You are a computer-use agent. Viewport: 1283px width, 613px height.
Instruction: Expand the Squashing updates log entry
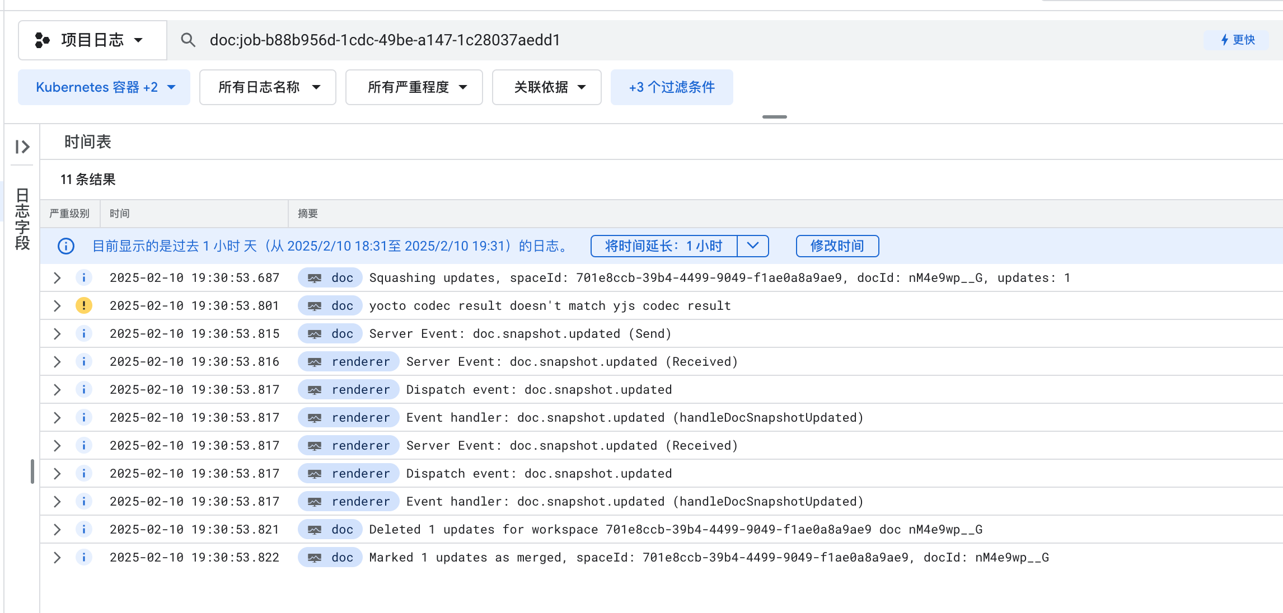[57, 277]
